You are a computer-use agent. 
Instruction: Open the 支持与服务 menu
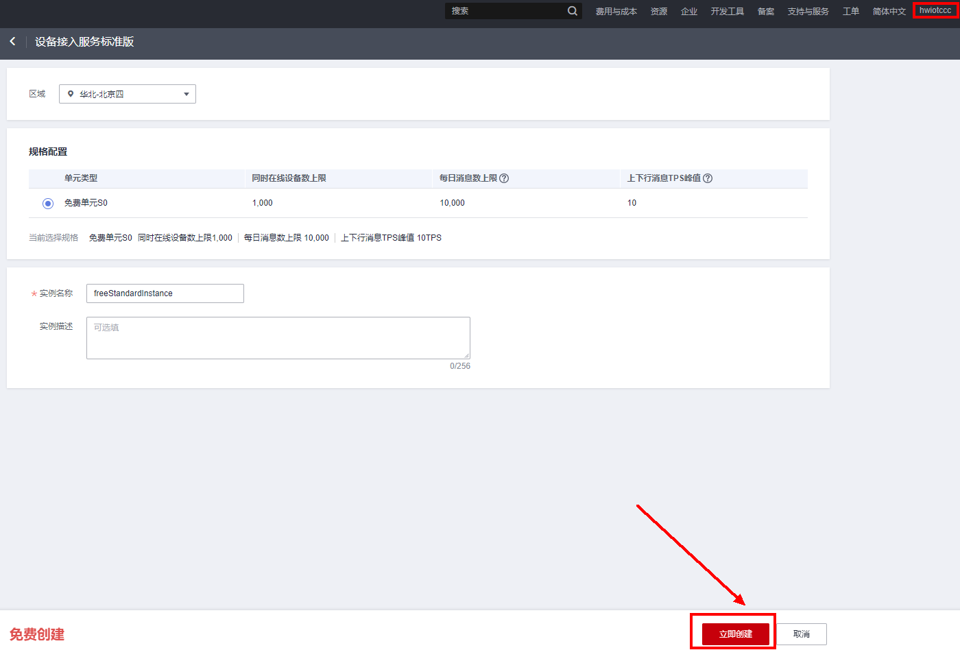click(808, 11)
